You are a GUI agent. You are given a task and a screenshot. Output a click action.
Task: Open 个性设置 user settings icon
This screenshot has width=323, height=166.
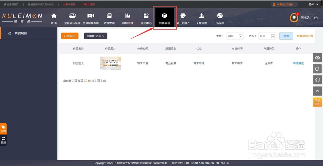[x=202, y=16]
